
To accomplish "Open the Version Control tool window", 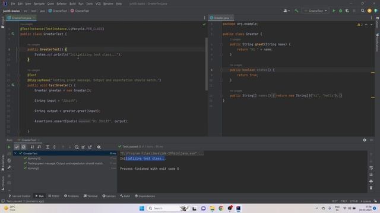I will [20, 196].
